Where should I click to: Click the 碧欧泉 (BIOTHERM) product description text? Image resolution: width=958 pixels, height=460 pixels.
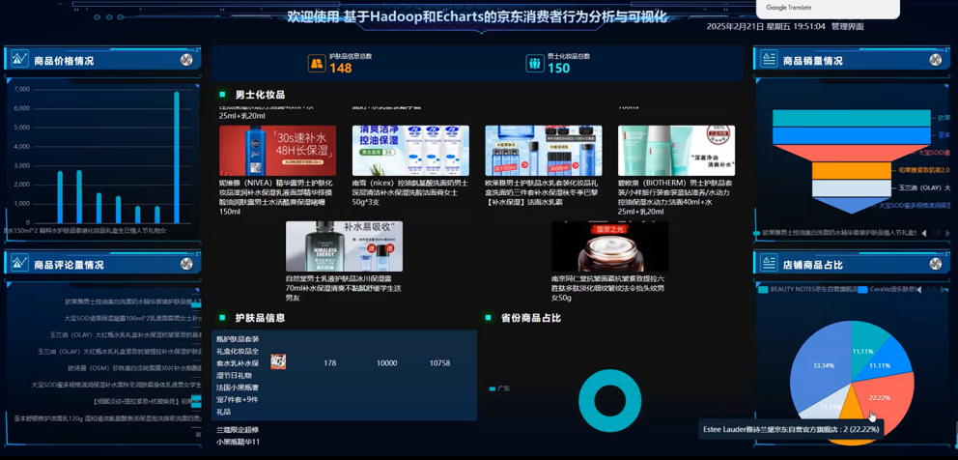[676, 197]
